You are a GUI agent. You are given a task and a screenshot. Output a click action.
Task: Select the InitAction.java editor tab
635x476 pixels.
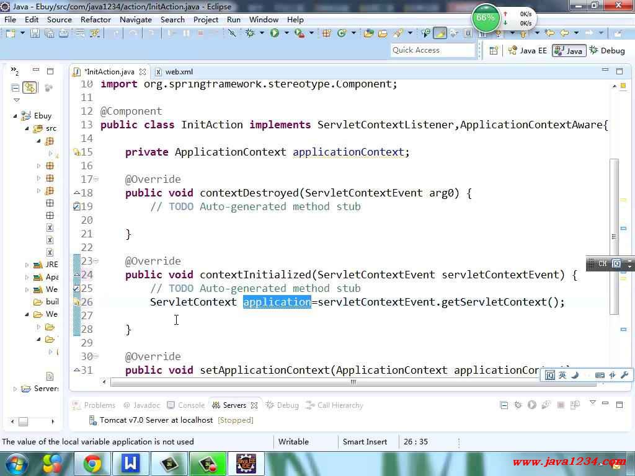pyautogui.click(x=109, y=72)
